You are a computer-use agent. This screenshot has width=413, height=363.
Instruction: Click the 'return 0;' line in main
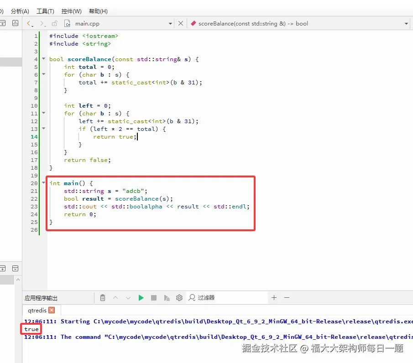click(80, 214)
